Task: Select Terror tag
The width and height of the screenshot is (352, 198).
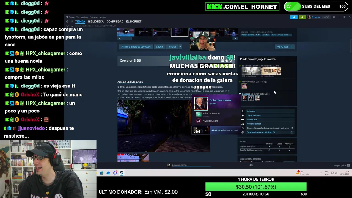Action: click(x=274, y=35)
